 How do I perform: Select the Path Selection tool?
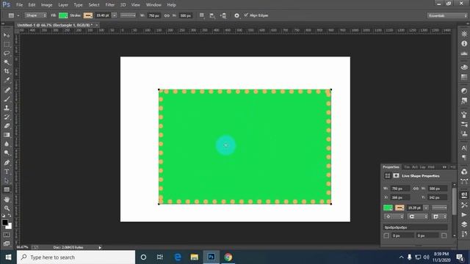point(7,180)
